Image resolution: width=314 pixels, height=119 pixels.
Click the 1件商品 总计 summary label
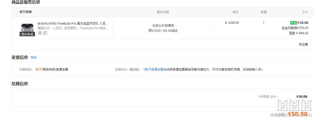[268, 97]
